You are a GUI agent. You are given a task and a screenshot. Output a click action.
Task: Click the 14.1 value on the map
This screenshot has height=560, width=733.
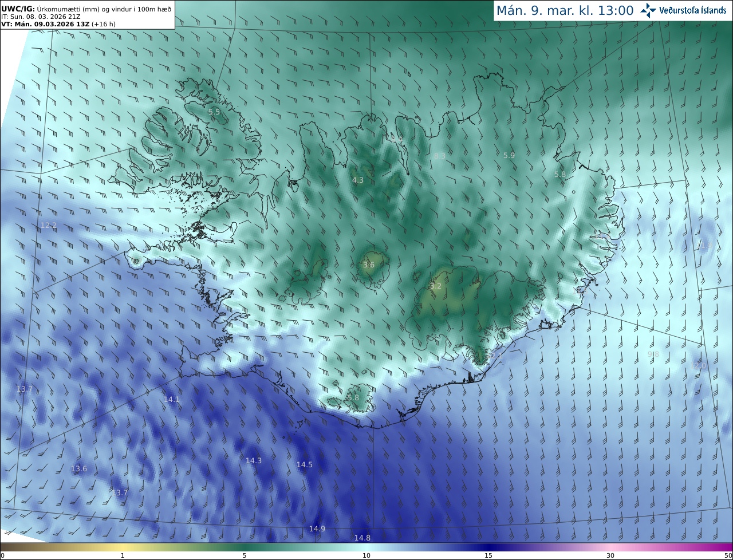172,399
